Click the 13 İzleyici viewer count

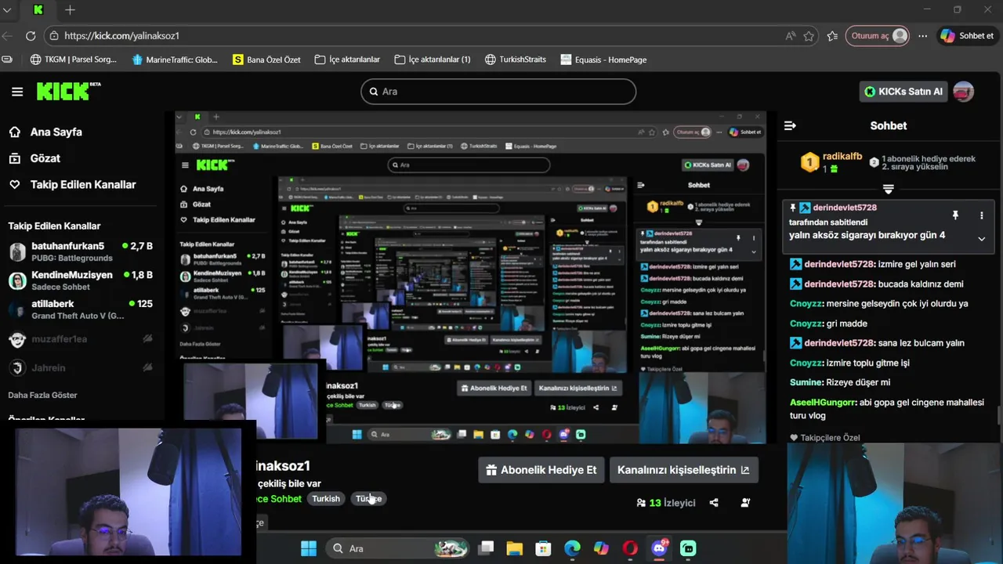point(666,503)
